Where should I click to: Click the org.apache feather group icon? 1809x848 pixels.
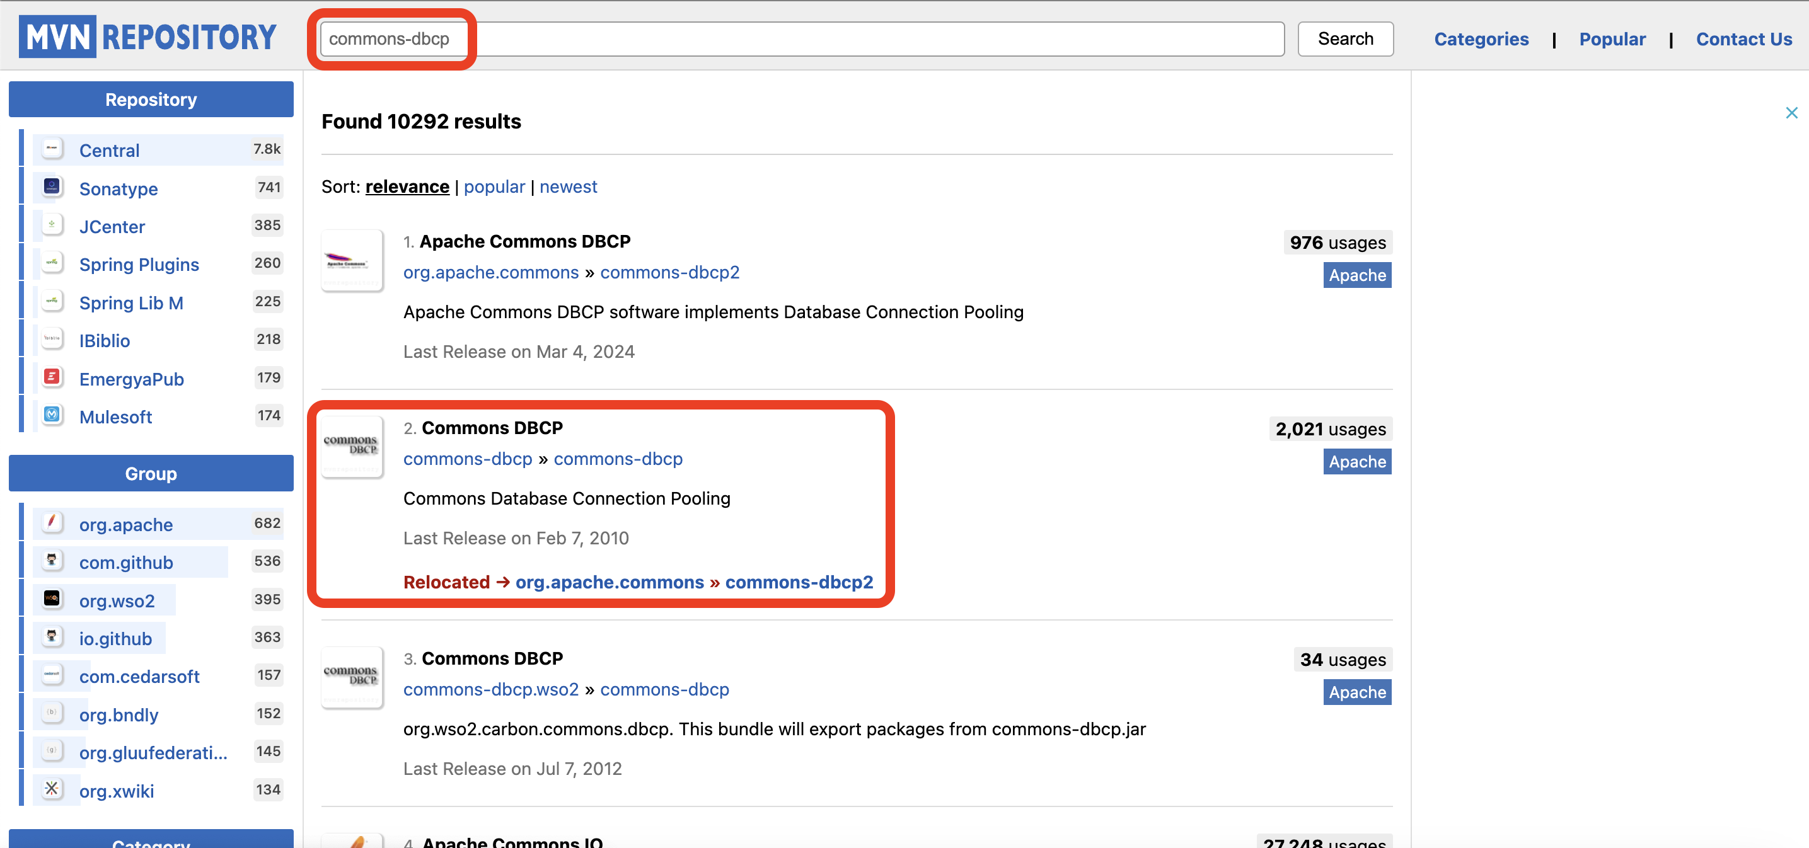point(52,522)
